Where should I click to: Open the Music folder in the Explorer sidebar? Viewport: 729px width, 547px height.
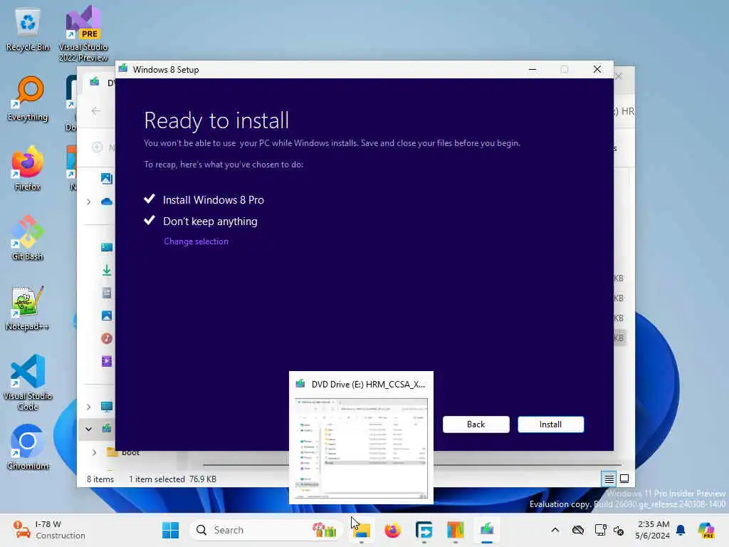click(x=107, y=338)
